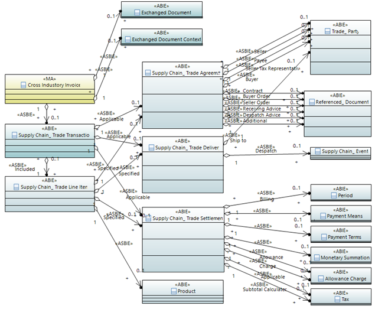Click the Period class icon

coord(334,196)
